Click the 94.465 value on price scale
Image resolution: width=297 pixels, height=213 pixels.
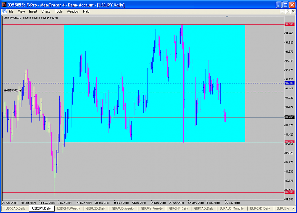[289, 33]
